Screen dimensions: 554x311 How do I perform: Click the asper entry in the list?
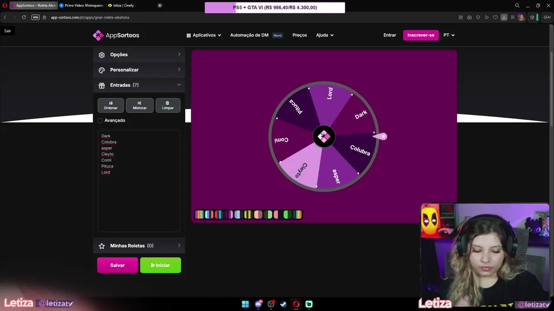[x=106, y=148]
